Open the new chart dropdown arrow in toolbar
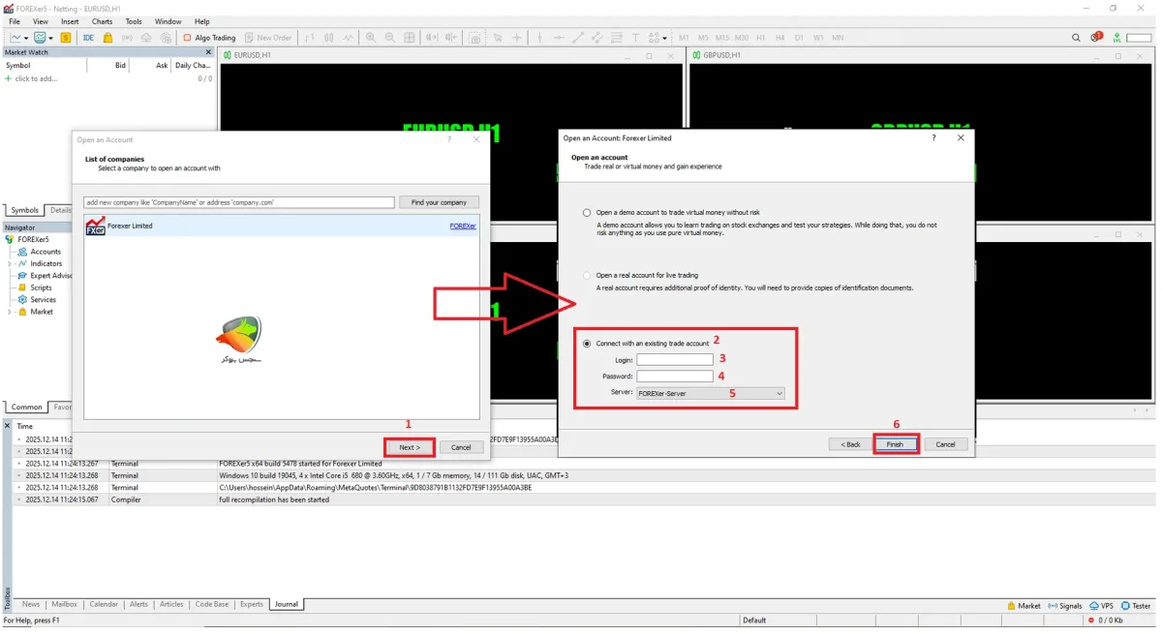 pyautogui.click(x=26, y=38)
